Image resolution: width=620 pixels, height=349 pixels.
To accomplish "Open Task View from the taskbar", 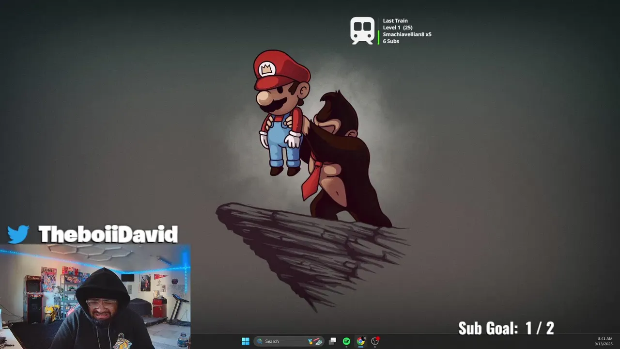I will click(x=332, y=341).
